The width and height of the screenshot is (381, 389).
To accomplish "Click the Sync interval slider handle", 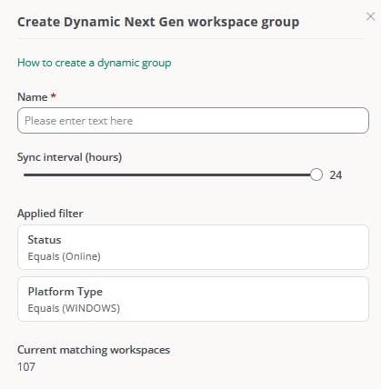I will (316, 175).
